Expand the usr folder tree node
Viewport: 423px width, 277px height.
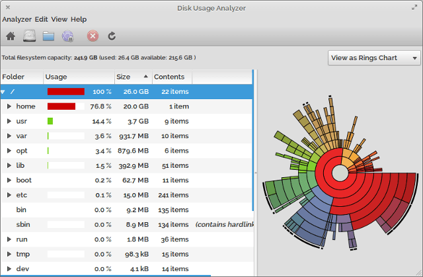point(9,121)
